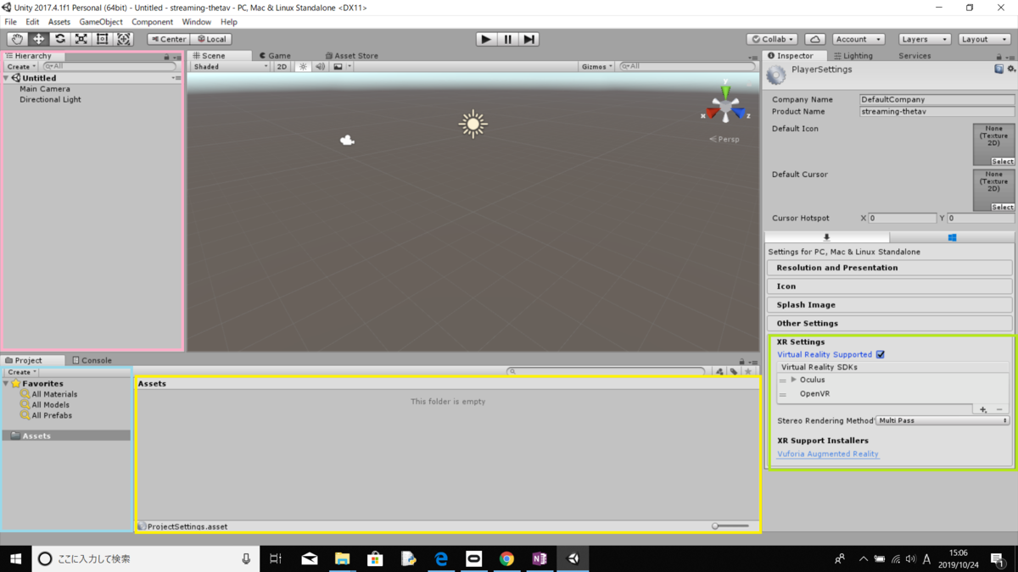Select Main Camera in Hierarchy
The width and height of the screenshot is (1018, 572).
(x=45, y=89)
